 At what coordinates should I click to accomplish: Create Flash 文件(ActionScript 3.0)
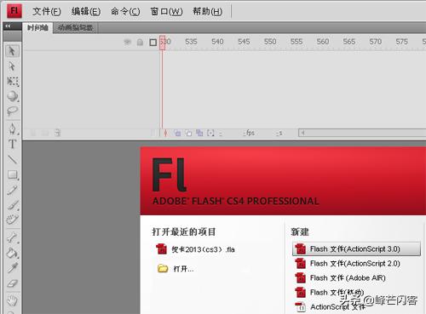coord(356,248)
